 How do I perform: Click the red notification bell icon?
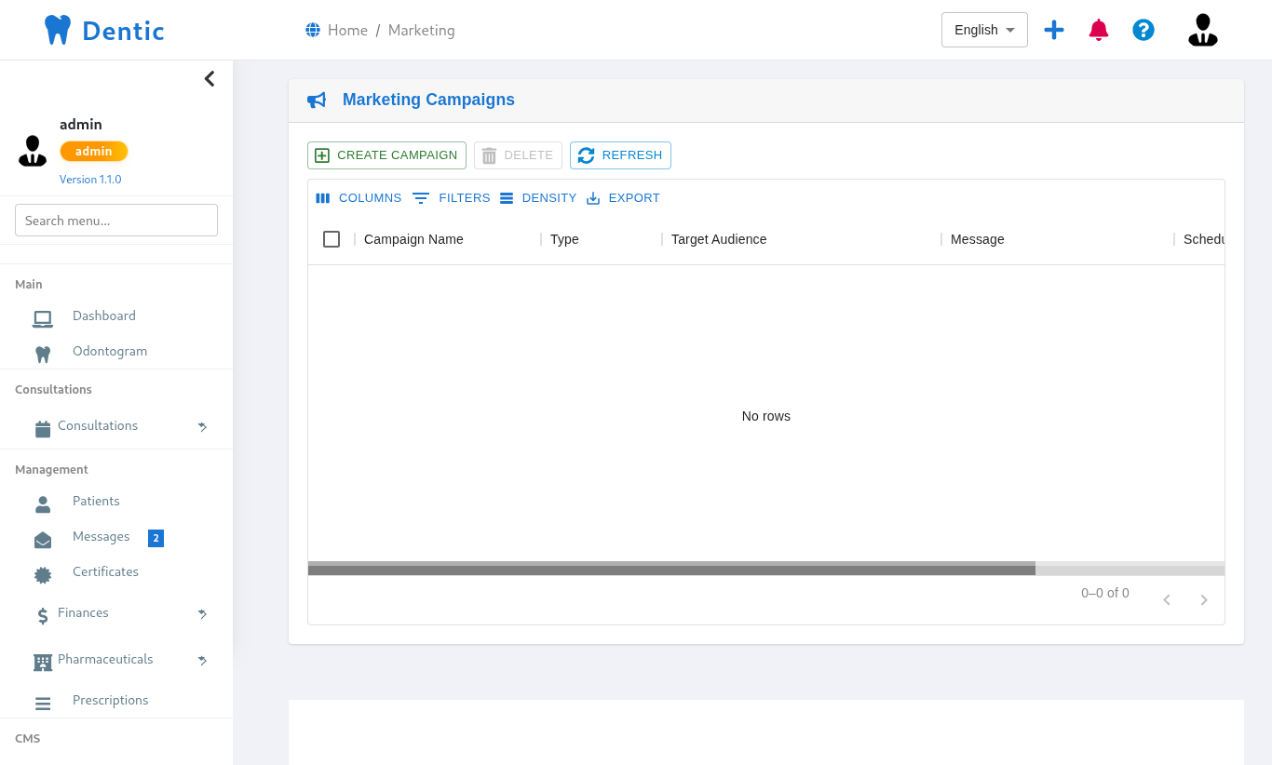click(x=1099, y=30)
